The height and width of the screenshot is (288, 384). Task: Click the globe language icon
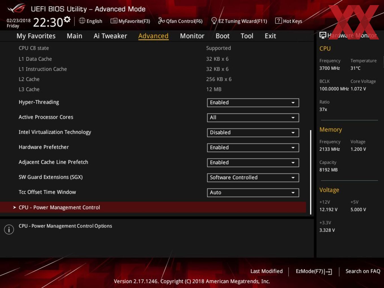tap(82, 21)
